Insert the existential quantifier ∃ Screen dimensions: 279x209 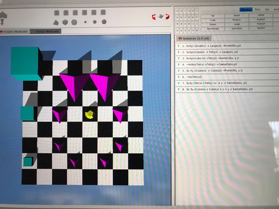pyautogui.click(x=181, y=23)
